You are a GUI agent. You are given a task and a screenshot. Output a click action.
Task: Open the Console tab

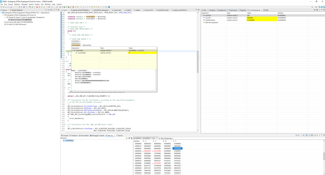65,136
